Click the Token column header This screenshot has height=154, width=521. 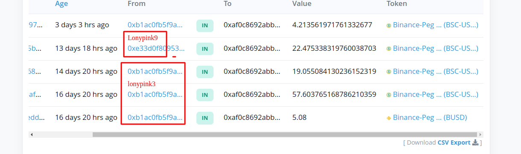pos(397,4)
